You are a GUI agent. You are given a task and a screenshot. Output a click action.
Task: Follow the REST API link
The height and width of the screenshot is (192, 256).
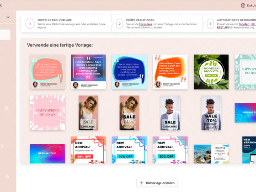223,27
